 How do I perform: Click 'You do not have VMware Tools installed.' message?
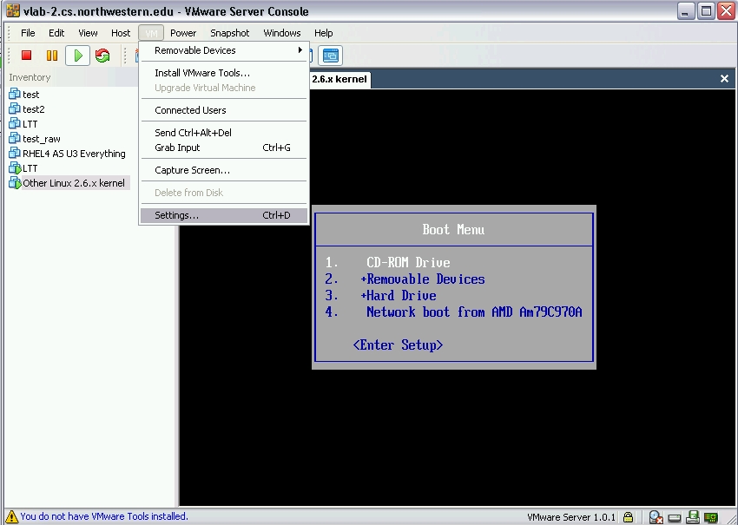pos(104,516)
